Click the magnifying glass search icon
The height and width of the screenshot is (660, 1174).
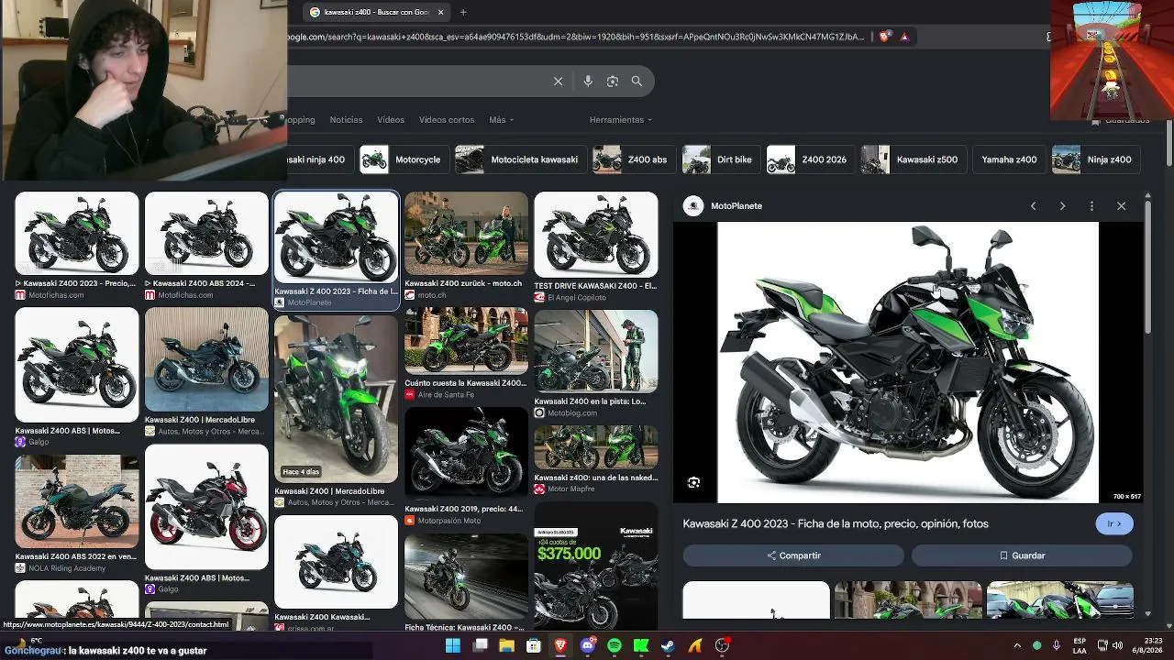pos(637,81)
